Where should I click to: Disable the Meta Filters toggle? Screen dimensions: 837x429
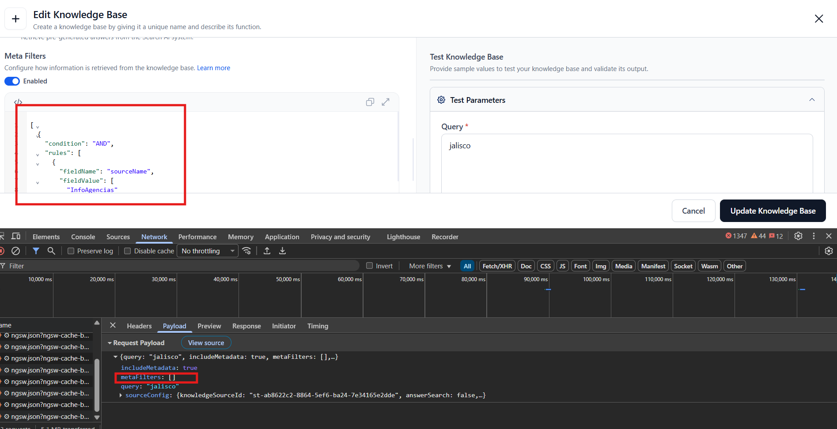tap(12, 81)
